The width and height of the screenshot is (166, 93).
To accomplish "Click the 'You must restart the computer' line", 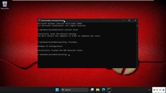I will coord(69,36).
